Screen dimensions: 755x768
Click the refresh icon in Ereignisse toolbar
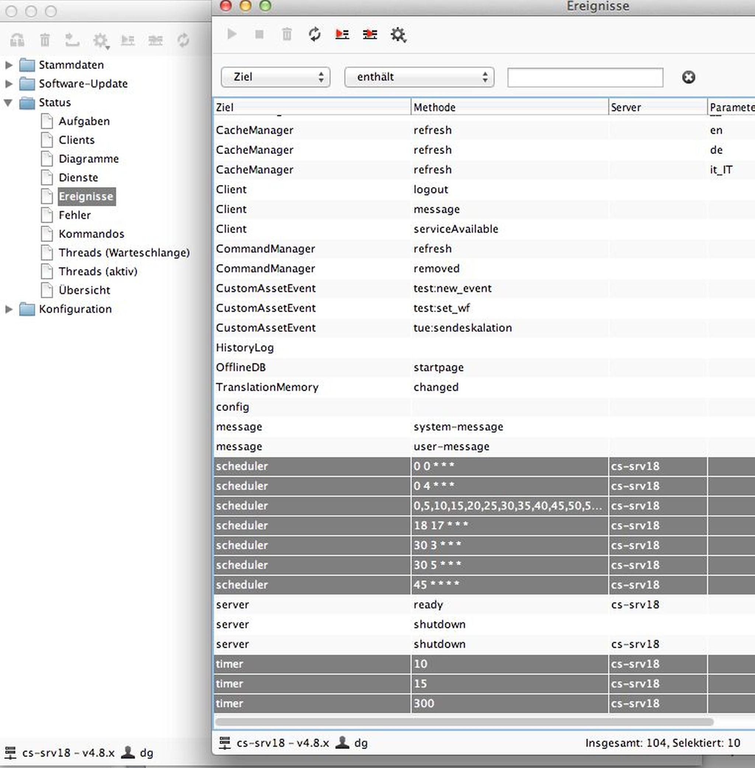(314, 34)
